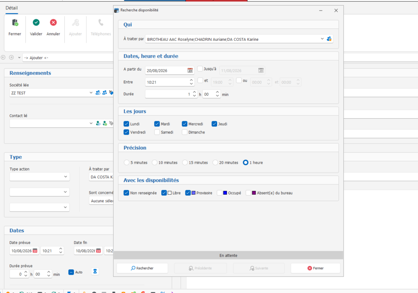Toggle the Provisoire availability checkbox
This screenshot has height=293, width=418.
[188, 193]
